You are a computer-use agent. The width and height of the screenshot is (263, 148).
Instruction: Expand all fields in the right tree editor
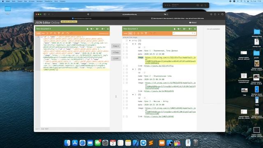[134, 33]
